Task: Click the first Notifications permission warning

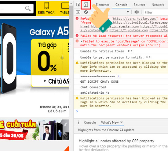Action: click(121, 67)
